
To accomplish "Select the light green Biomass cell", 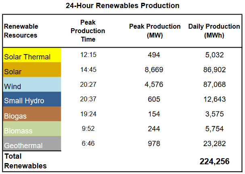I will pos(31,129).
